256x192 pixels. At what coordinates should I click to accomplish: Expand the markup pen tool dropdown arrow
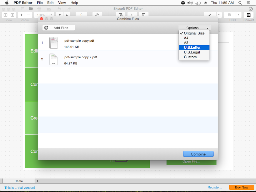point(219,15)
